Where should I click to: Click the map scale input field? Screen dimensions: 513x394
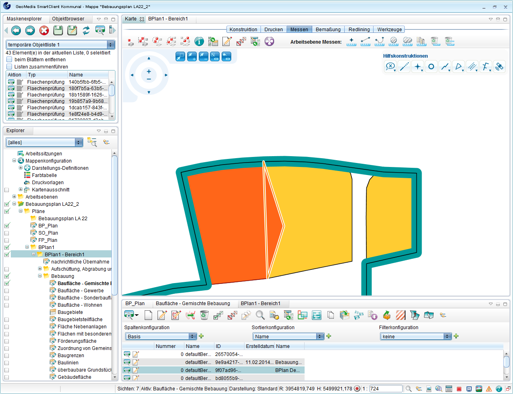386,389
